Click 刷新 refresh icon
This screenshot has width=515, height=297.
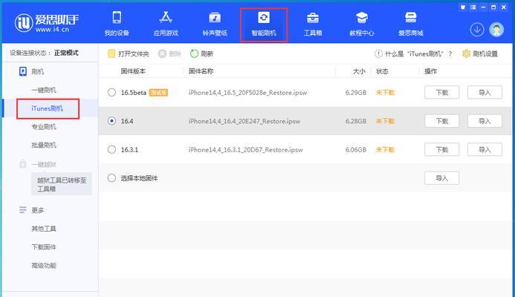[x=194, y=53]
